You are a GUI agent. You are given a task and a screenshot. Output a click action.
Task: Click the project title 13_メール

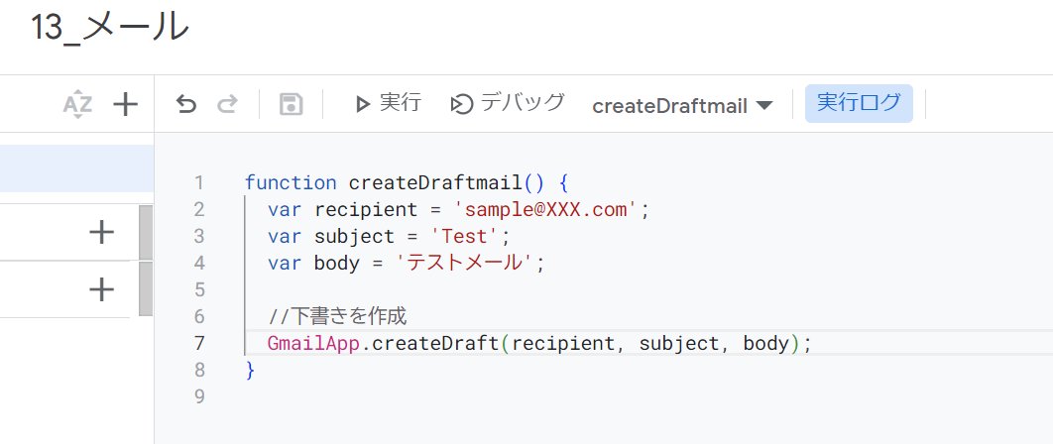pos(109,28)
